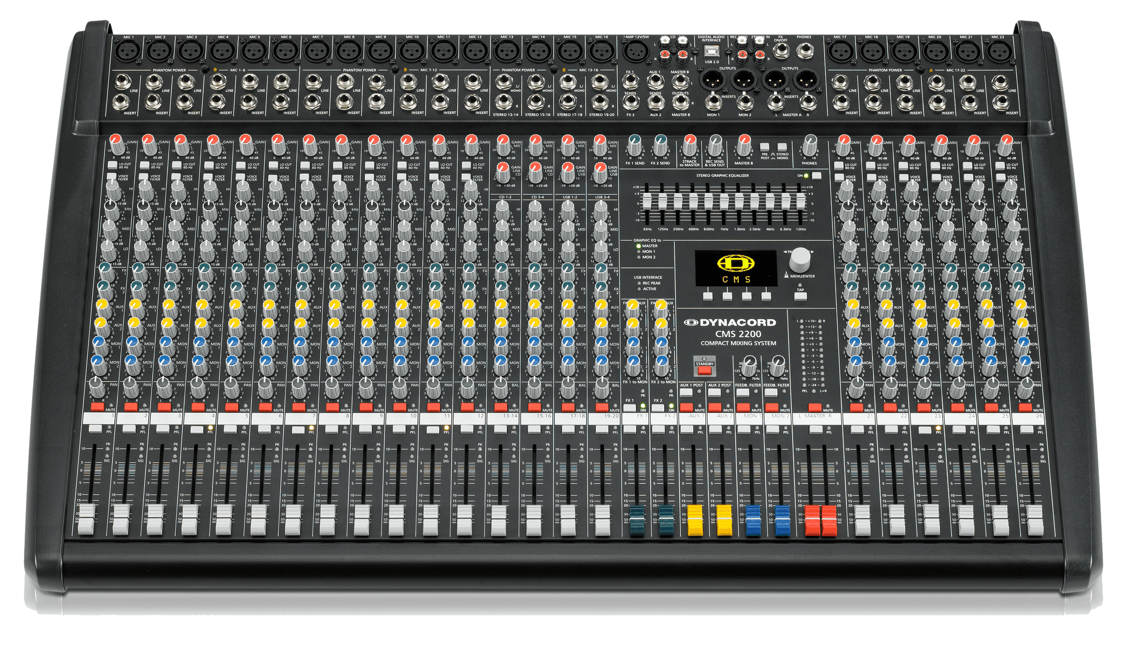1129x645 pixels.
Task: Click the 12kHz graphic EQ slider
Action: (801, 201)
